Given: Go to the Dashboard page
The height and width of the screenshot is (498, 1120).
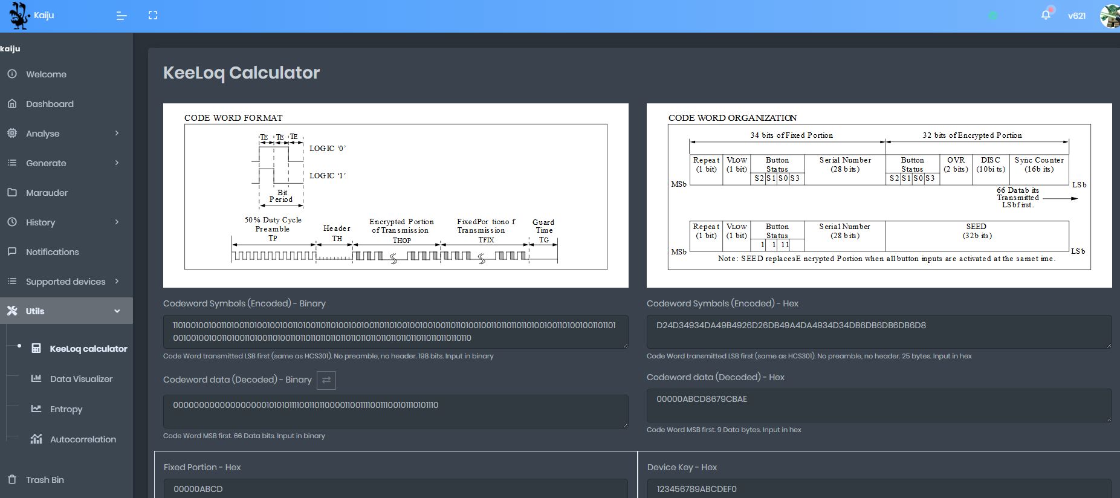Looking at the screenshot, I should pyautogui.click(x=50, y=104).
